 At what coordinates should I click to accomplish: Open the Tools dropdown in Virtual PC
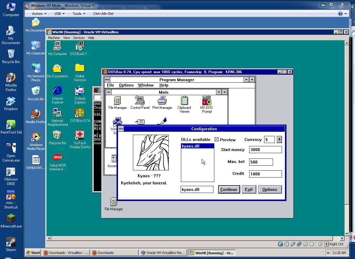79,14
